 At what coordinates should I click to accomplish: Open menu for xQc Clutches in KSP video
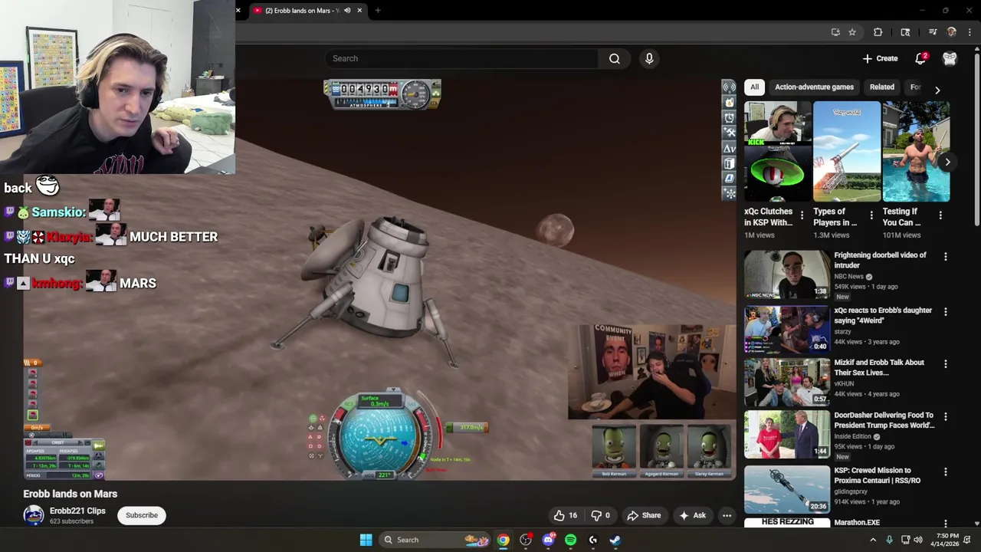[x=802, y=215]
